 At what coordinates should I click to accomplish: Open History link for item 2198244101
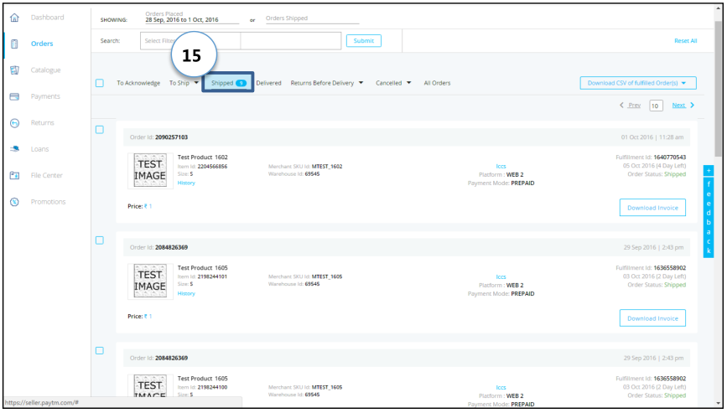186,294
